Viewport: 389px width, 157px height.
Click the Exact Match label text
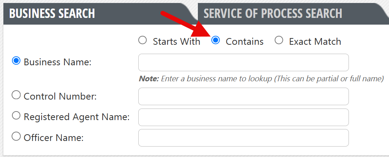(315, 41)
